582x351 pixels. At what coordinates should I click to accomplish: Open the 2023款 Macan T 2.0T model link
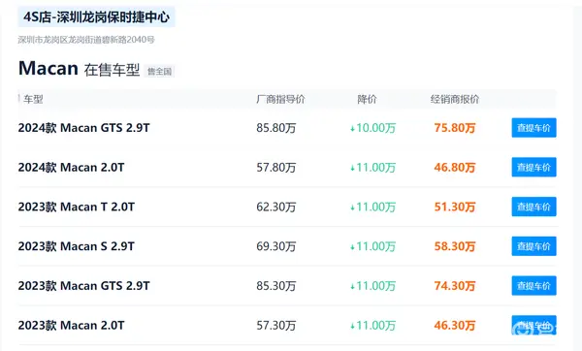(x=77, y=207)
